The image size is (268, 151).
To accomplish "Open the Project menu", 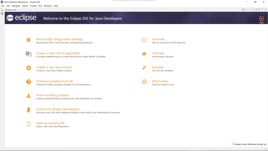I will coord(33,6).
